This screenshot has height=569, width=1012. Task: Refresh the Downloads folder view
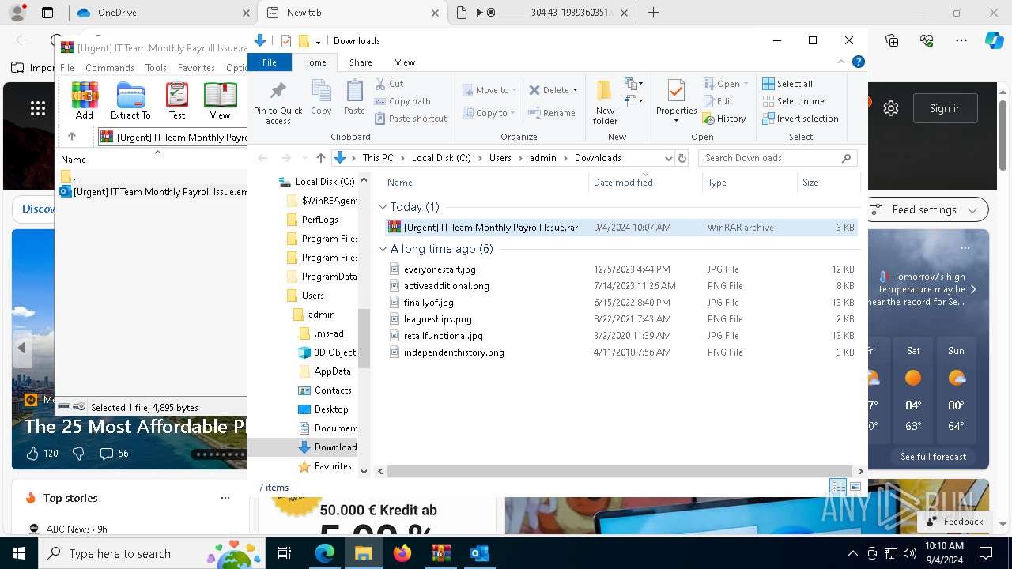coord(682,158)
